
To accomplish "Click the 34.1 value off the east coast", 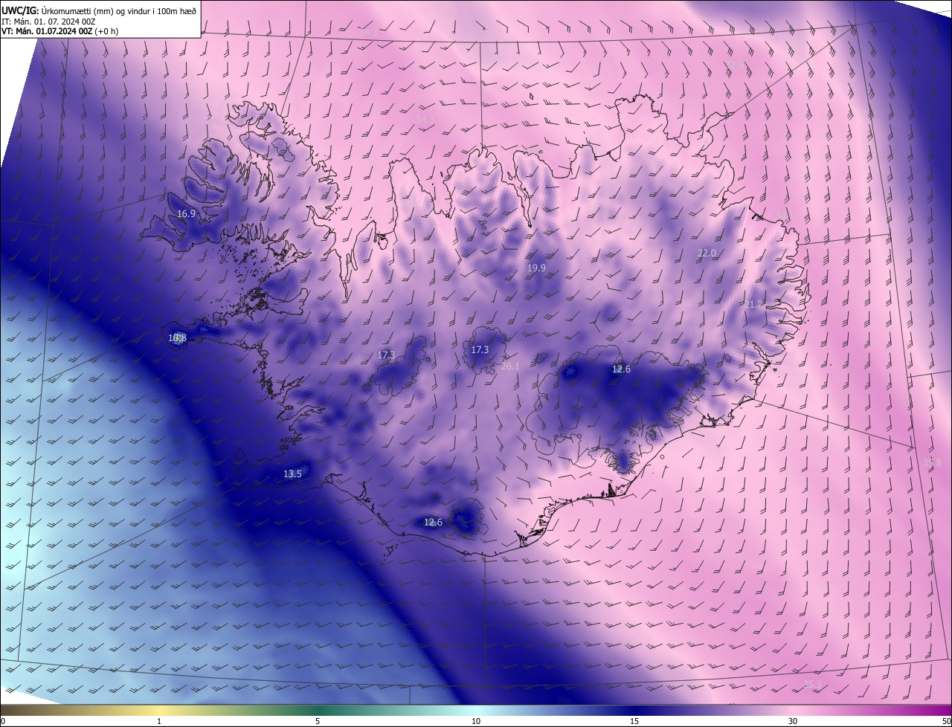I will tap(785, 216).
